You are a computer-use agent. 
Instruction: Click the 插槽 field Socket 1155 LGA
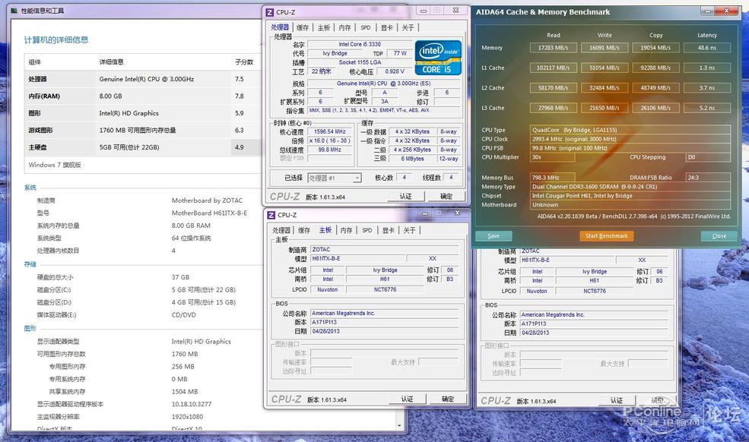tap(360, 62)
